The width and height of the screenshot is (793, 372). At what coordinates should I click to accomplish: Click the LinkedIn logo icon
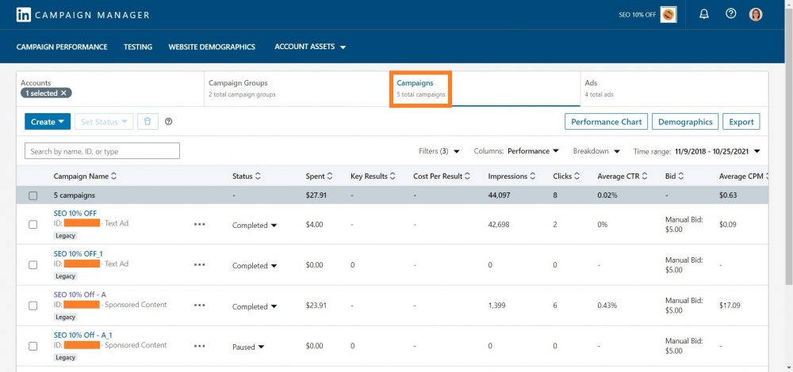[23, 14]
